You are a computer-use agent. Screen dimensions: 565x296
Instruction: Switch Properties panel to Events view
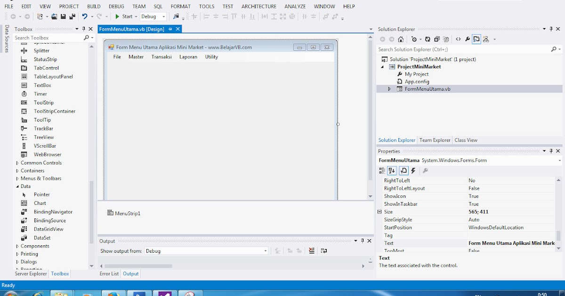click(x=413, y=171)
